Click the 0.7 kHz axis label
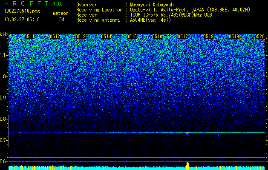268x170 pixels. tap(3, 140)
